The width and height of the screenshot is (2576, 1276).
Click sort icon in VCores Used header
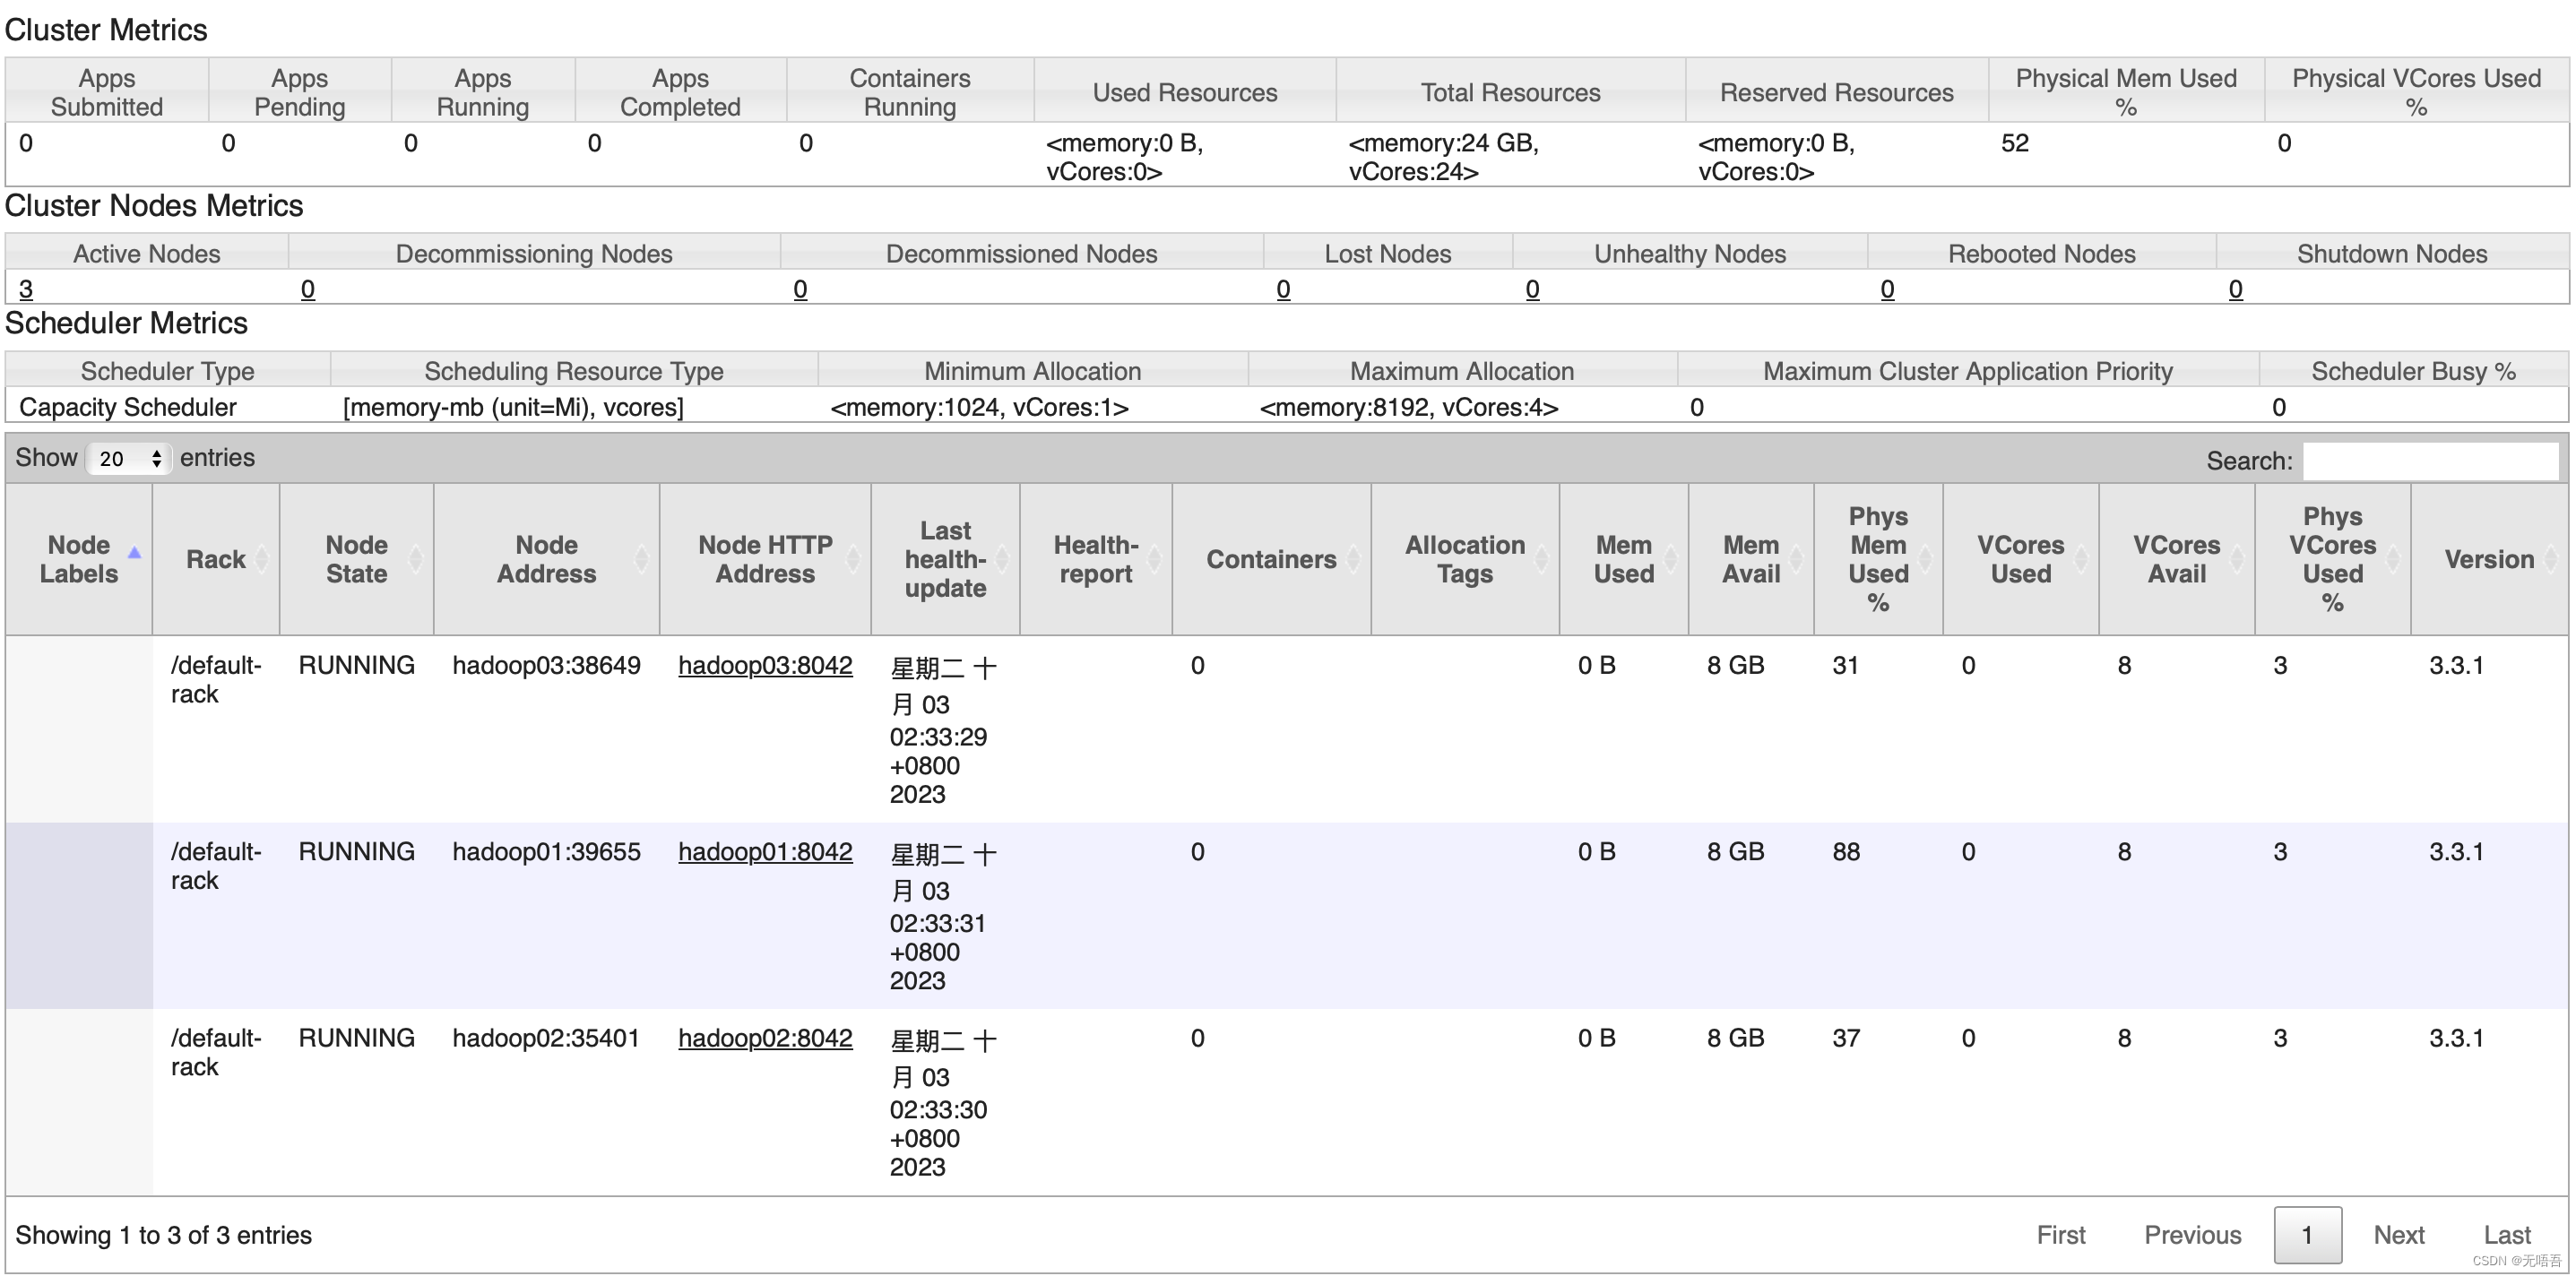pos(2081,559)
